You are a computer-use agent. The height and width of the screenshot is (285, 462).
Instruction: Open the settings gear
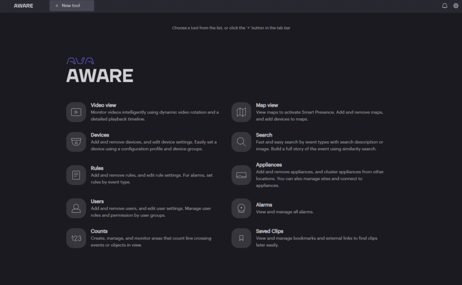pyautogui.click(x=456, y=5)
